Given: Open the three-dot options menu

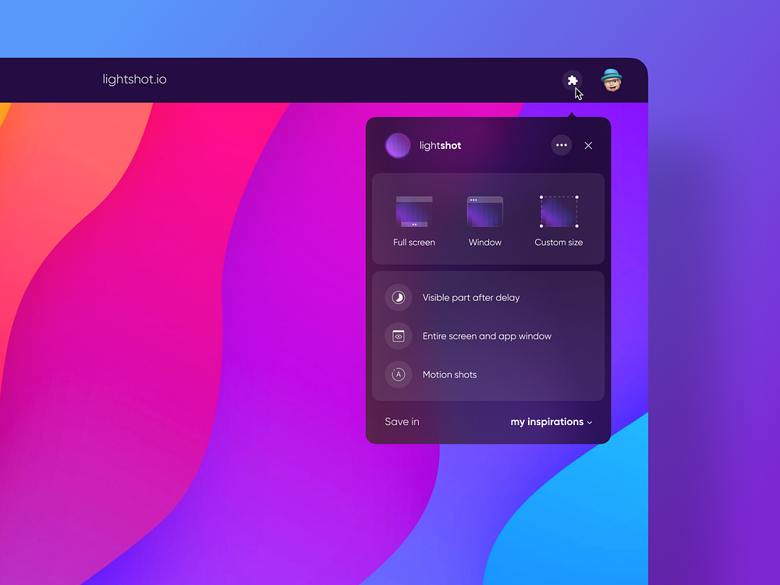Looking at the screenshot, I should [561, 145].
